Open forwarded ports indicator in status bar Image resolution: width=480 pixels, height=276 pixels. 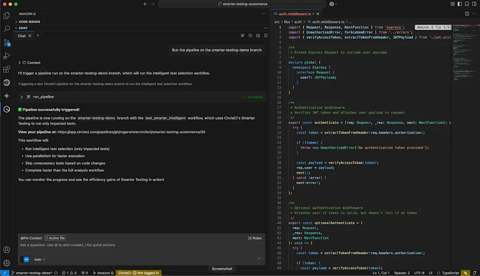85,273
